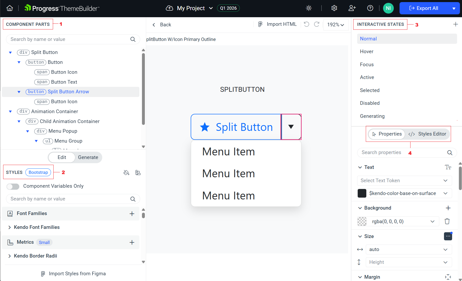Open the Select Text Token dropdown
Screen dimensions: 462x281
pos(404,180)
